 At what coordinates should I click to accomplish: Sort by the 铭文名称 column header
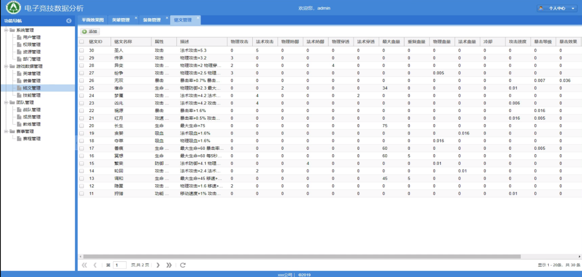(x=131, y=41)
